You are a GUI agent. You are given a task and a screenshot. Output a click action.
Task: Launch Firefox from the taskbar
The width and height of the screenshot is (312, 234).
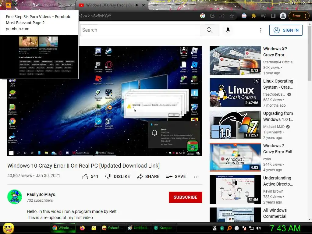pyautogui.click(x=82, y=228)
